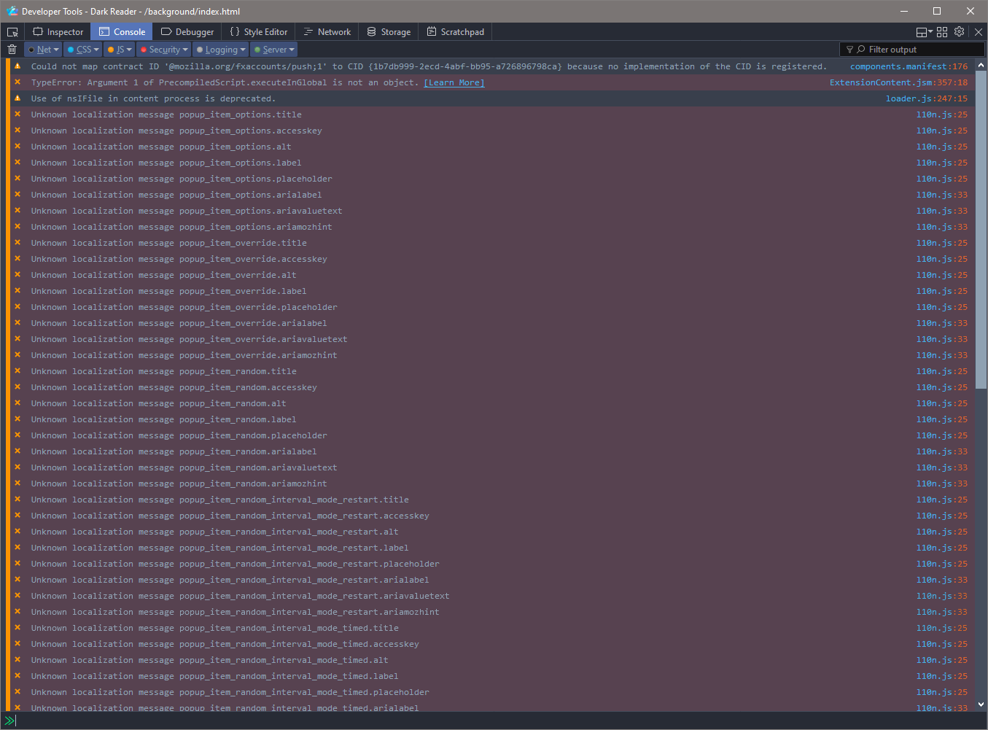Select the Console tab

coord(122,32)
